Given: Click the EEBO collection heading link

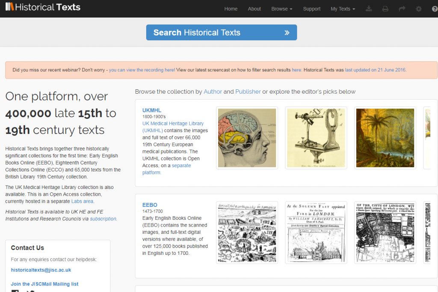Looking at the screenshot, I should click(x=150, y=205).
